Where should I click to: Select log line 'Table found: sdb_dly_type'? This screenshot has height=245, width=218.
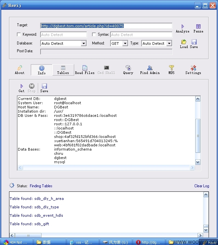[34, 207]
